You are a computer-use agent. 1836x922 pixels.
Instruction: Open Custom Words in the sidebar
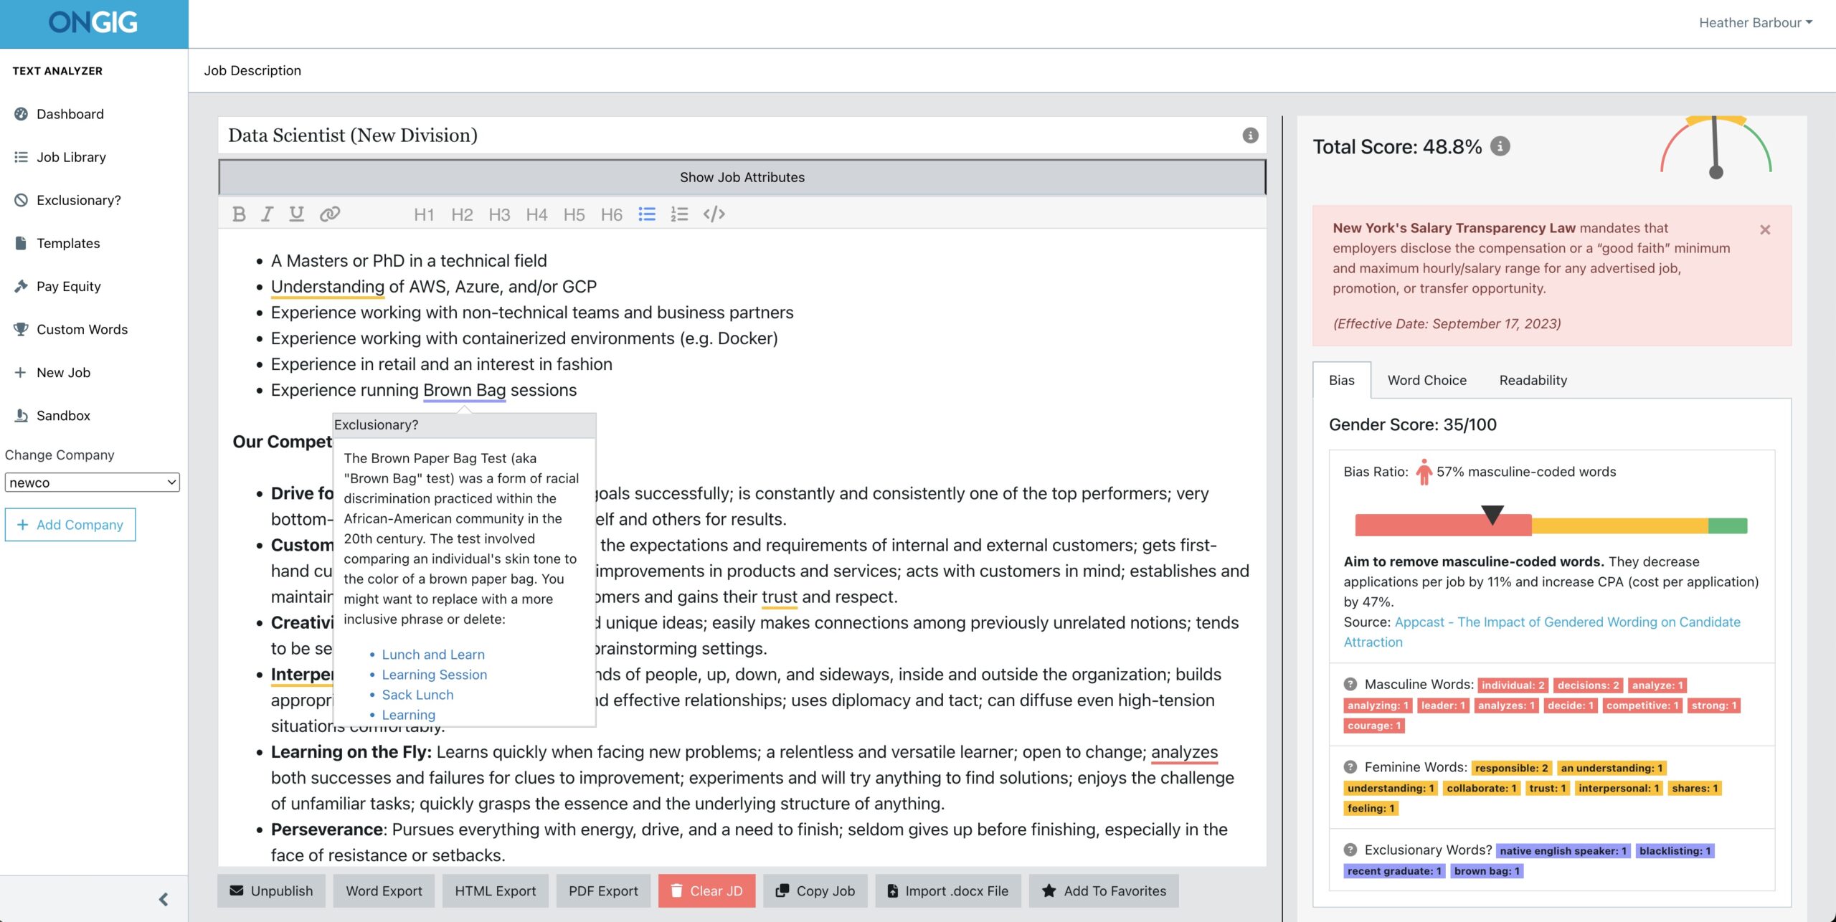coord(82,329)
